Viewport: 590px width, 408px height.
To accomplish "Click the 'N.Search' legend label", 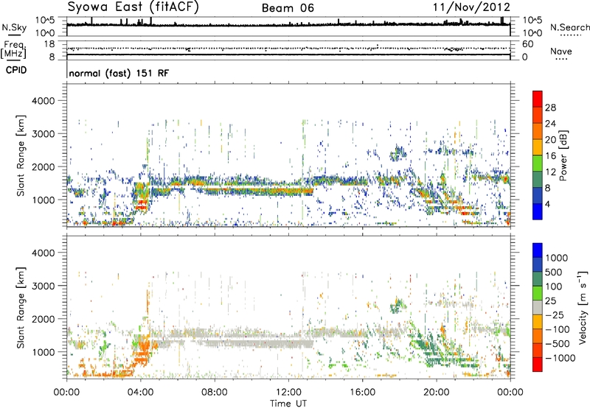I will pos(569,27).
